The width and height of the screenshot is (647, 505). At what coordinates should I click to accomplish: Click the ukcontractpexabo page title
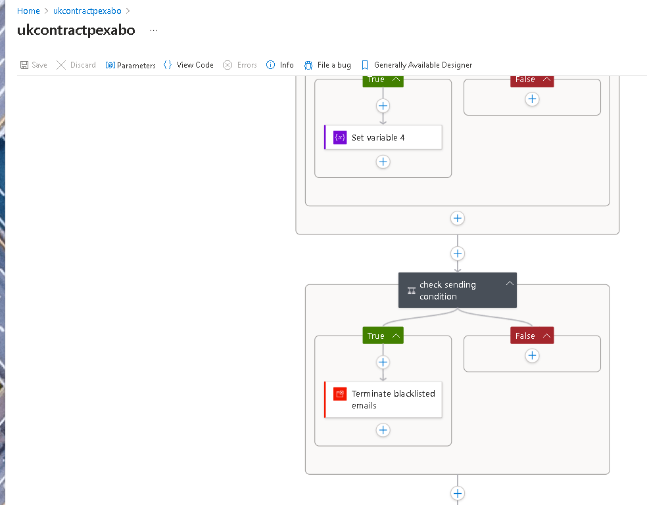click(76, 30)
